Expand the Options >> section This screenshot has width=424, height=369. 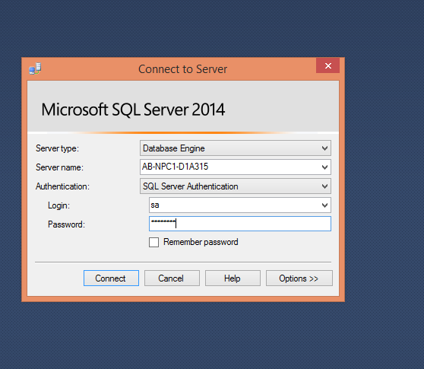(299, 278)
